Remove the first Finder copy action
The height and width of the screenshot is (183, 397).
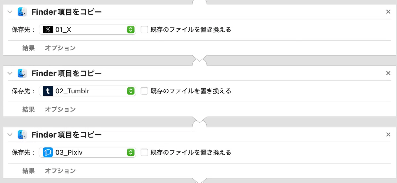[388, 12]
